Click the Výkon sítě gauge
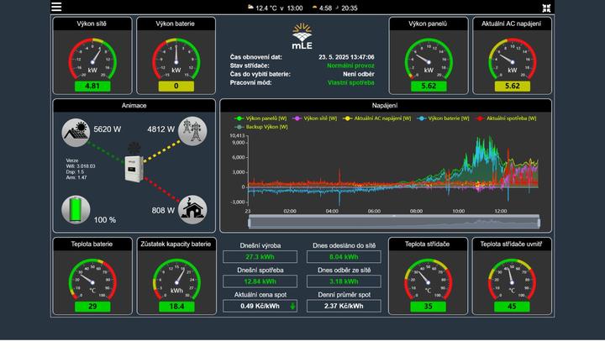 pos(92,60)
